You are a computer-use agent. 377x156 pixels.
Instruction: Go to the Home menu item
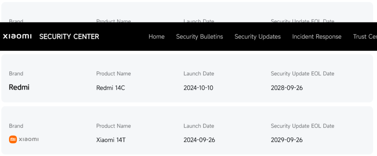coord(156,36)
